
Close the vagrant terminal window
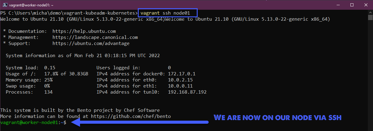pos(366,5)
